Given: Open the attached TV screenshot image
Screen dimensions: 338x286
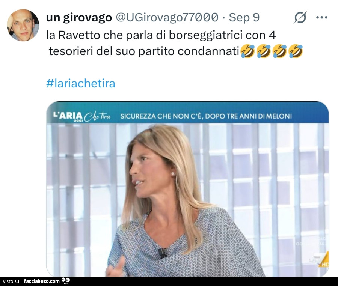Looking at the screenshot, I should coord(187,189).
